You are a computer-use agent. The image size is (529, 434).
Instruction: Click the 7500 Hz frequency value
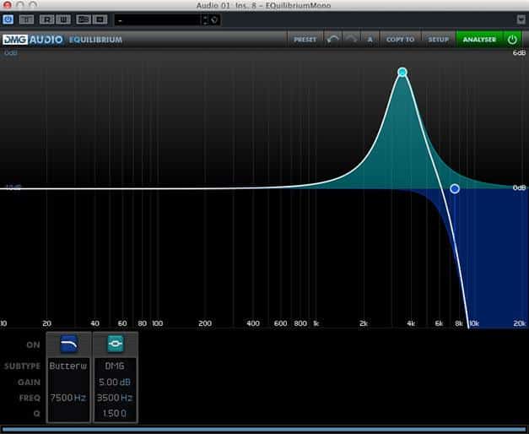point(68,398)
